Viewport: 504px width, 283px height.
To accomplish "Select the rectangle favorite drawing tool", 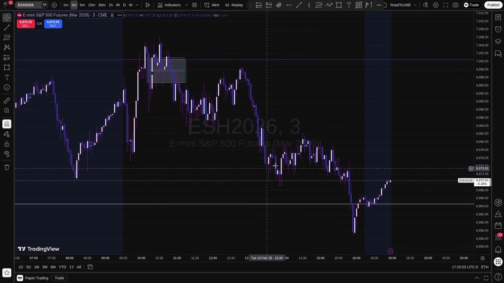I will point(339,5).
